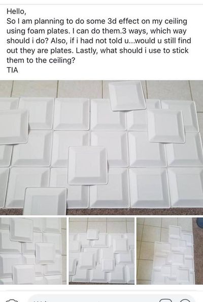Click the "them to the ceiling?" text line

(x=41, y=60)
